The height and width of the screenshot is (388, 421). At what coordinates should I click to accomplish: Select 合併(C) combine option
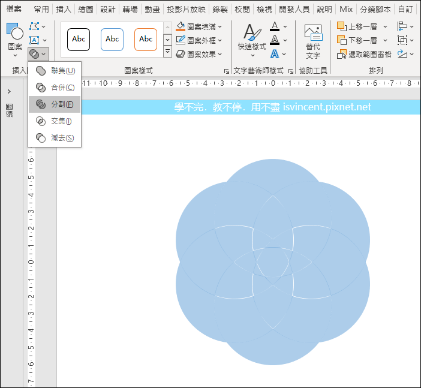pos(55,88)
